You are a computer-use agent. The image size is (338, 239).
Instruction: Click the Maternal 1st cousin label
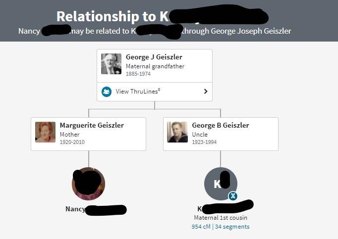point(221,218)
